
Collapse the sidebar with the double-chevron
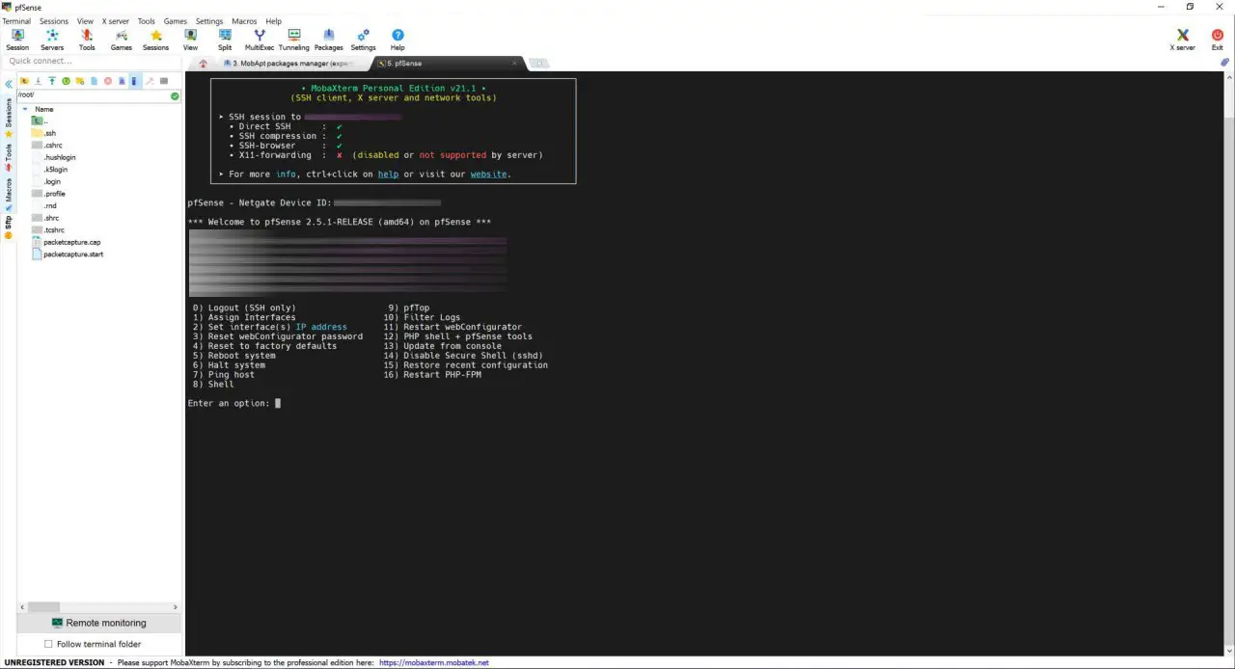pyautogui.click(x=9, y=81)
